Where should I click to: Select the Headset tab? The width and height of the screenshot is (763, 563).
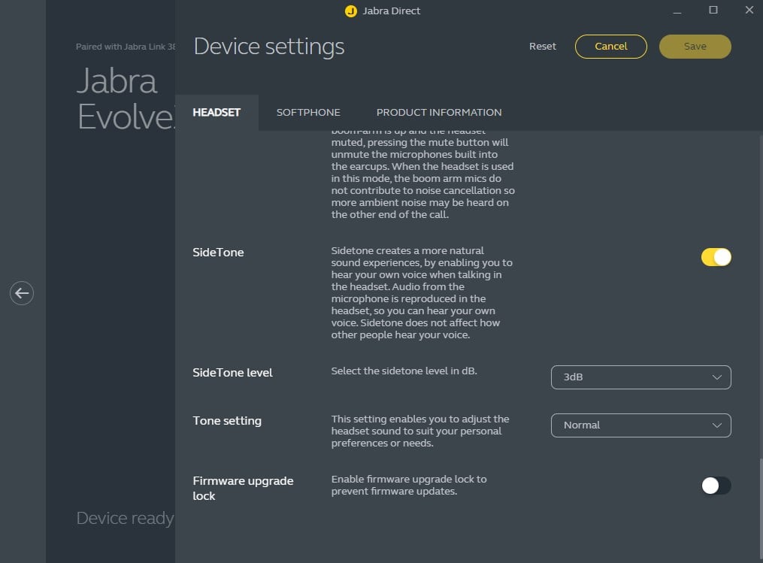216,113
